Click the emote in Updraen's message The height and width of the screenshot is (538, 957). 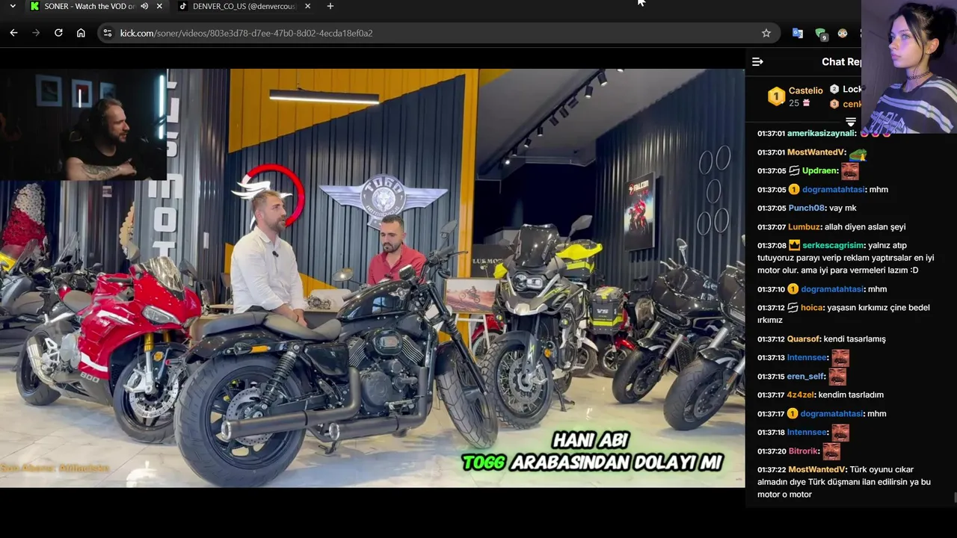(849, 171)
